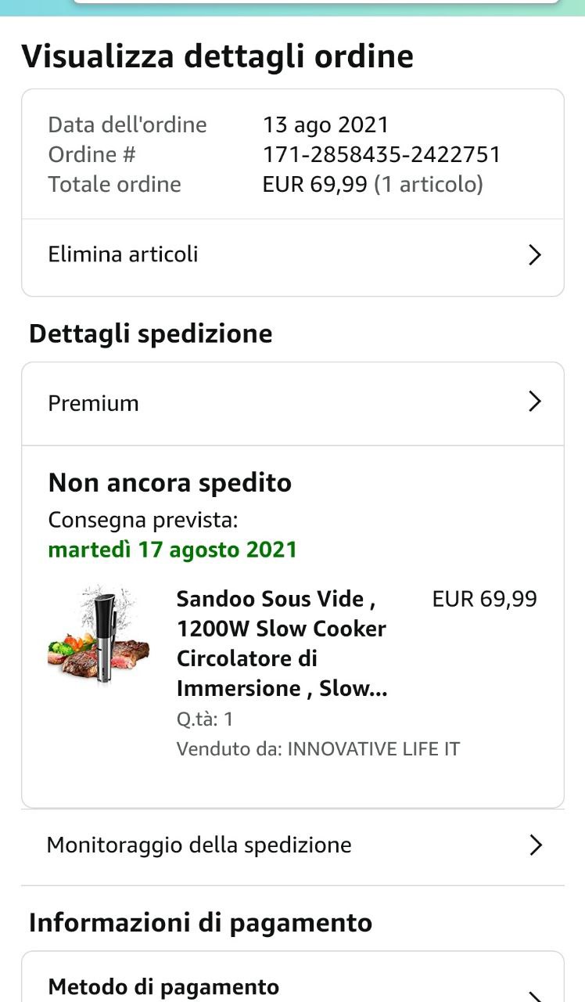Open the Sandoo Sous Vide product title
585x1002 pixels.
click(282, 643)
